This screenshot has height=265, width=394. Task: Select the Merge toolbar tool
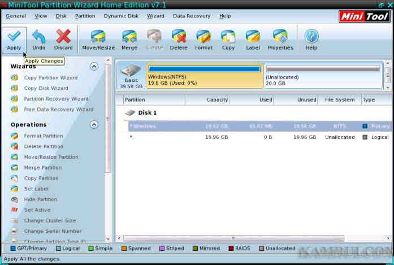(x=129, y=40)
